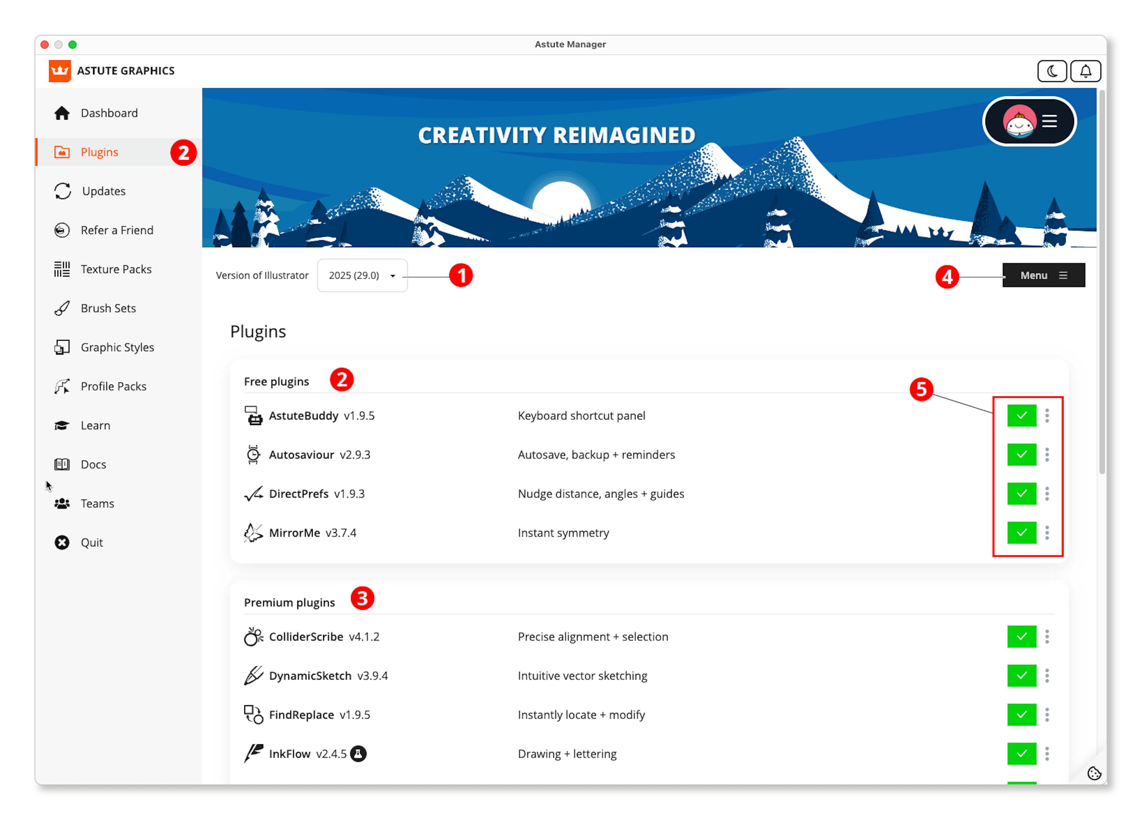
Task: Click the AstuteBuddy plugin icon
Action: pos(253,416)
